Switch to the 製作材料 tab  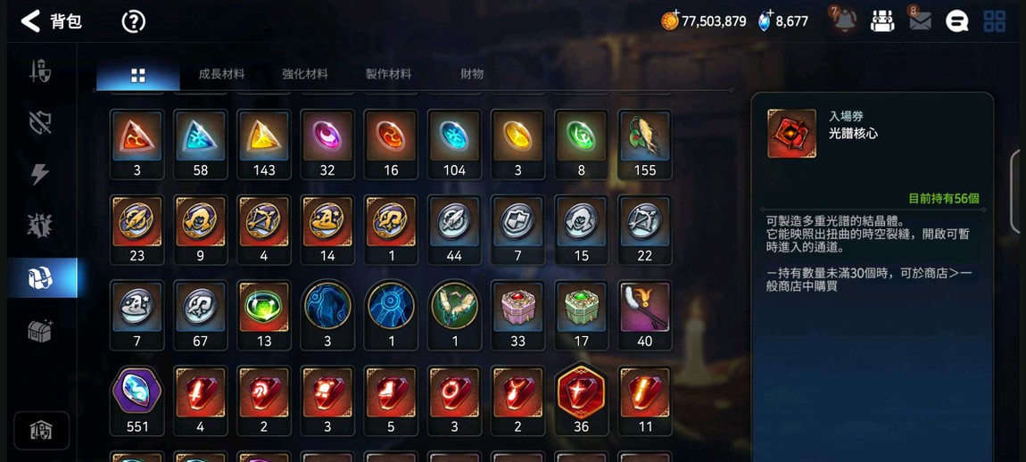[x=389, y=75]
